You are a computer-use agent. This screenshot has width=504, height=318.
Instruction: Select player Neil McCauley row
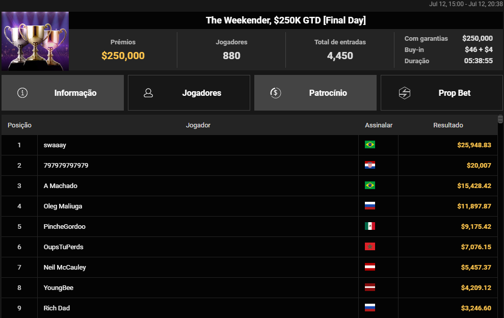click(x=249, y=267)
